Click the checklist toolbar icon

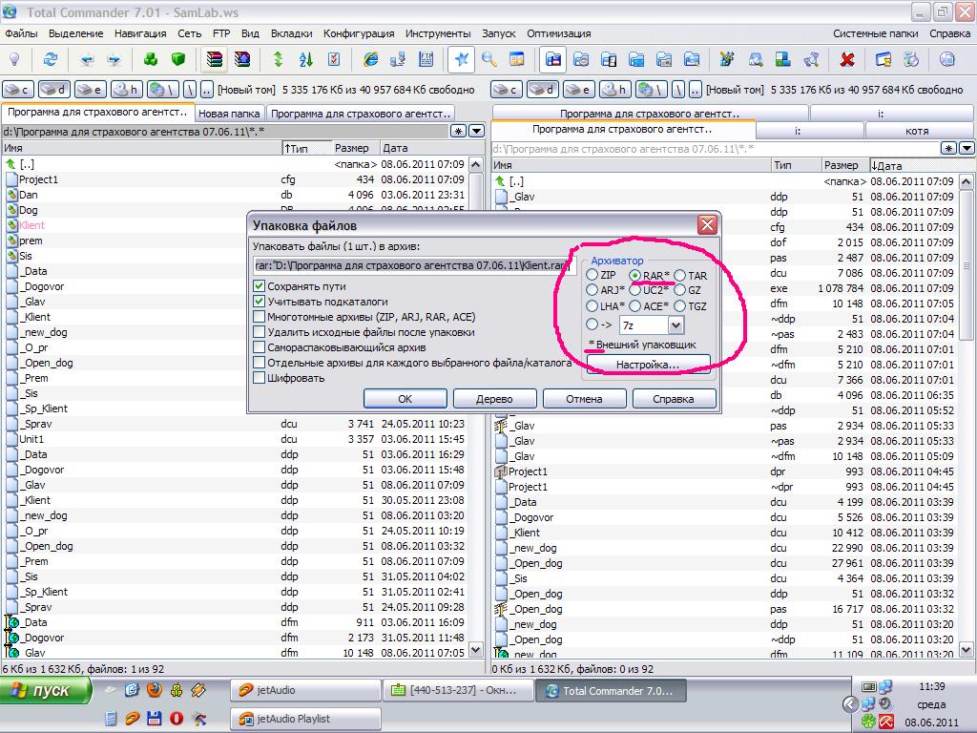pos(334,60)
